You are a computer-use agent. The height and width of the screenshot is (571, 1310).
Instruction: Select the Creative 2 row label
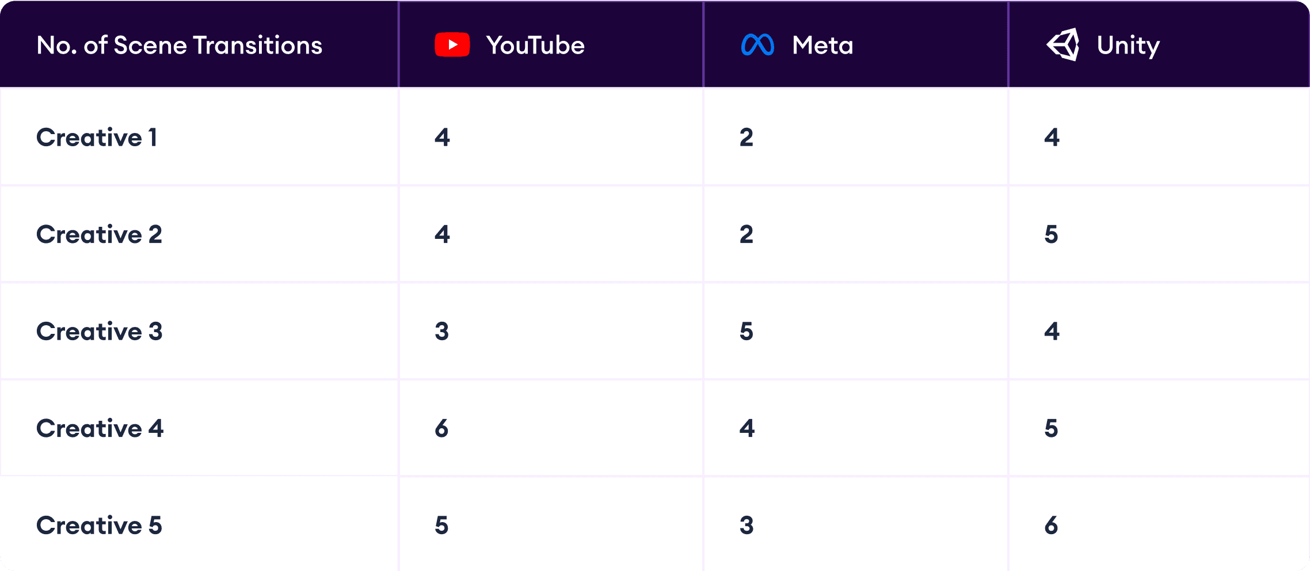coord(99,234)
